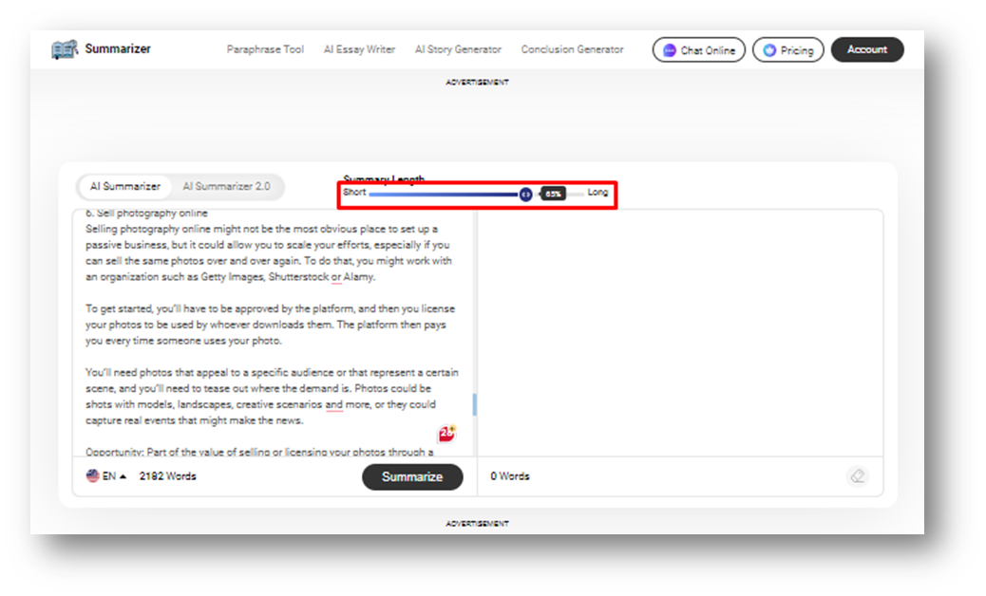Click the summary length slider handle
This screenshot has height=596, width=986.
click(525, 194)
